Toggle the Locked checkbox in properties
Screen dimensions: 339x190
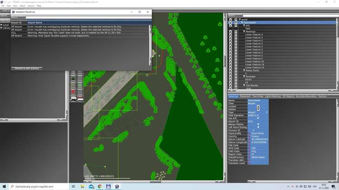pyautogui.click(x=258, y=106)
